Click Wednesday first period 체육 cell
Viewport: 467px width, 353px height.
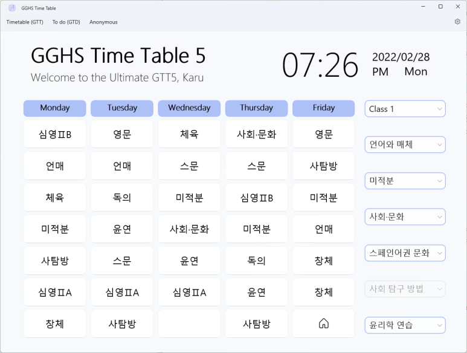[x=189, y=134]
